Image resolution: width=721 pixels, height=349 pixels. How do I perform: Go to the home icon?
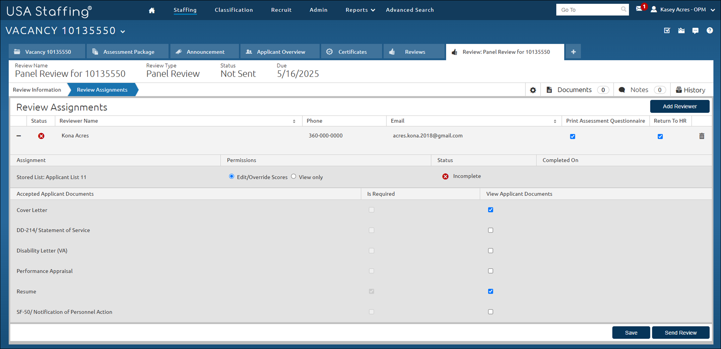(152, 10)
